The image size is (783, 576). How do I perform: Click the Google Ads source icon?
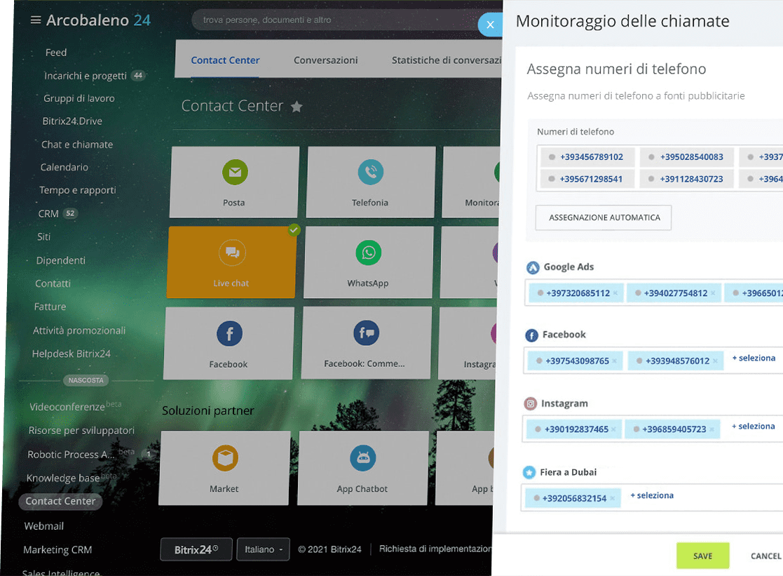(x=533, y=267)
